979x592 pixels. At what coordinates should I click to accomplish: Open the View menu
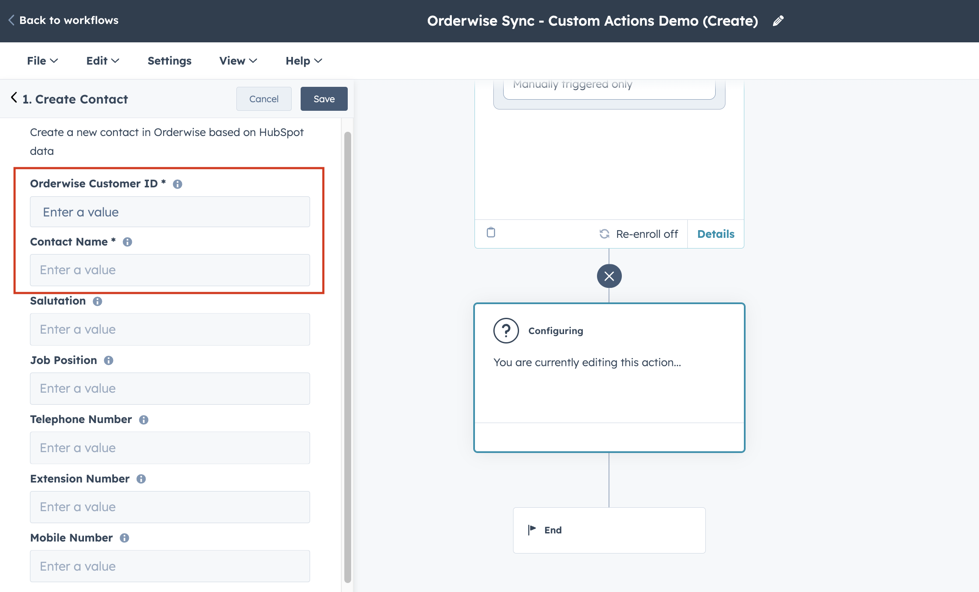click(238, 61)
